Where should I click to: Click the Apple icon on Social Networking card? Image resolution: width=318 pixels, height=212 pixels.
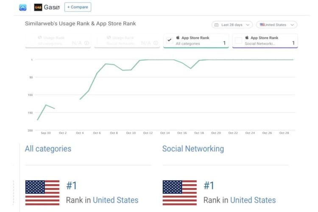pos(247,38)
